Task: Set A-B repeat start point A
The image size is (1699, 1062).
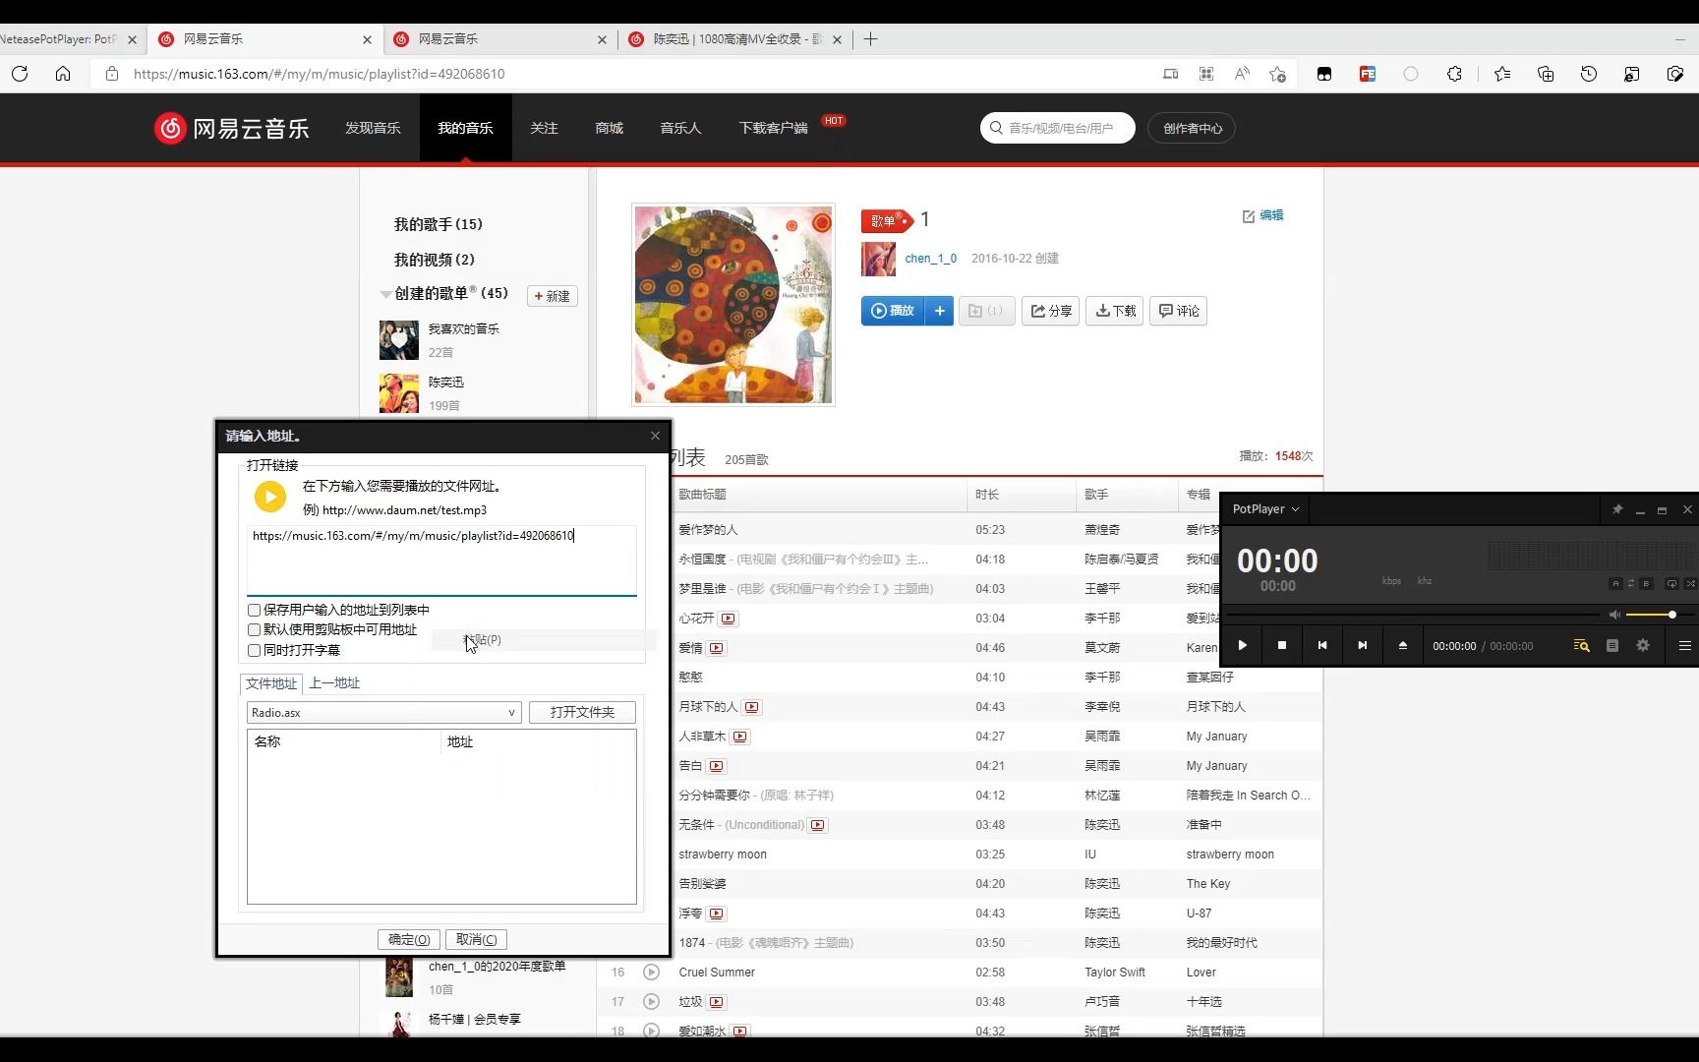Action: click(1615, 584)
